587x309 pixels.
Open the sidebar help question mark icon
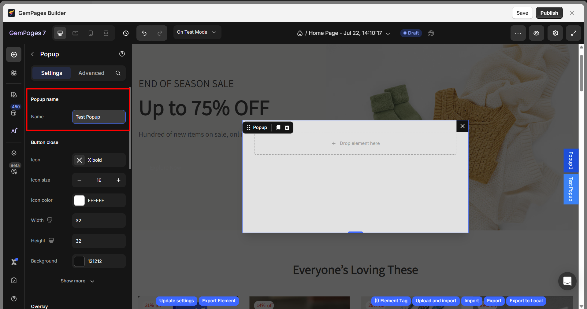(14, 299)
